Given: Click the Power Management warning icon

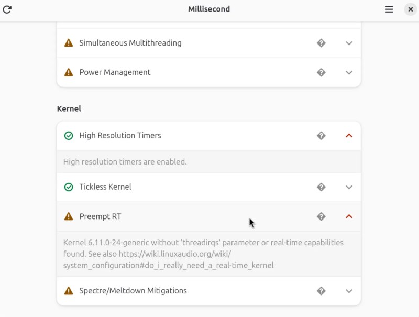Looking at the screenshot, I should click(69, 72).
